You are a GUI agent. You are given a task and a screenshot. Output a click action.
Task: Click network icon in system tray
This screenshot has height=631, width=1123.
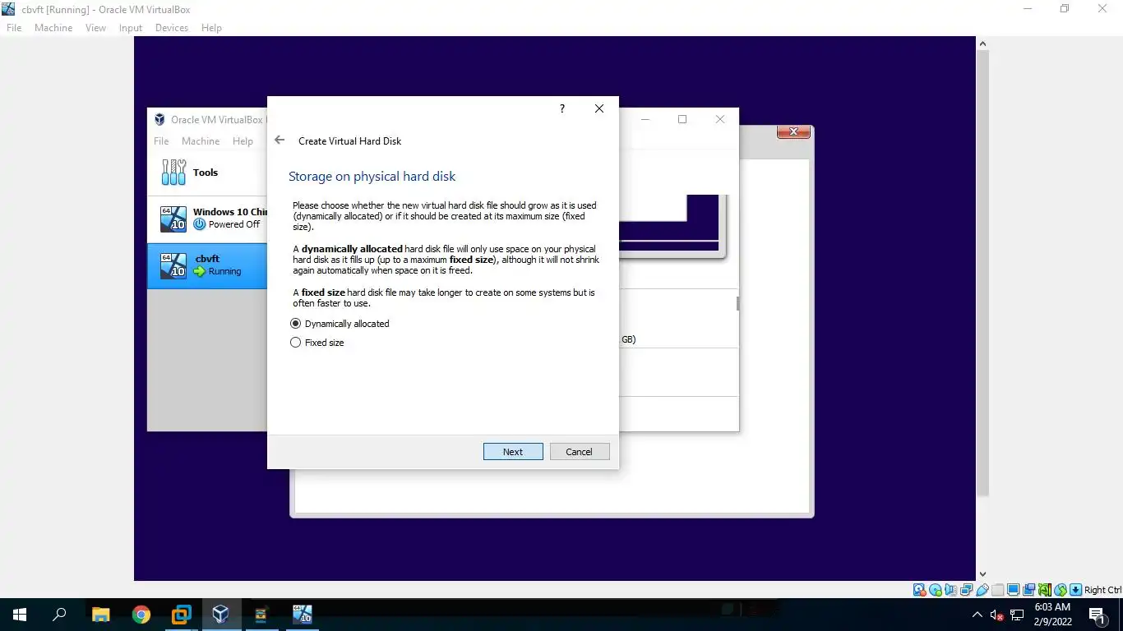click(1017, 615)
